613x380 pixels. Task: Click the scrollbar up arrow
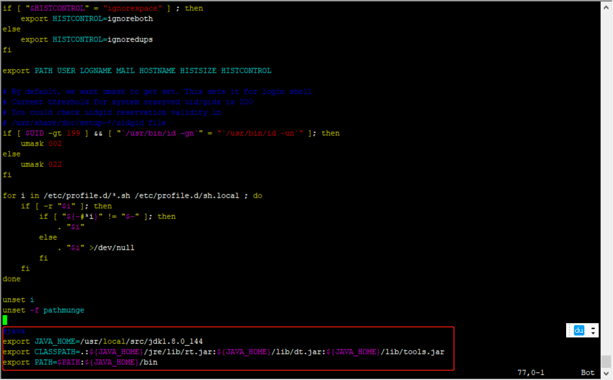606,7
